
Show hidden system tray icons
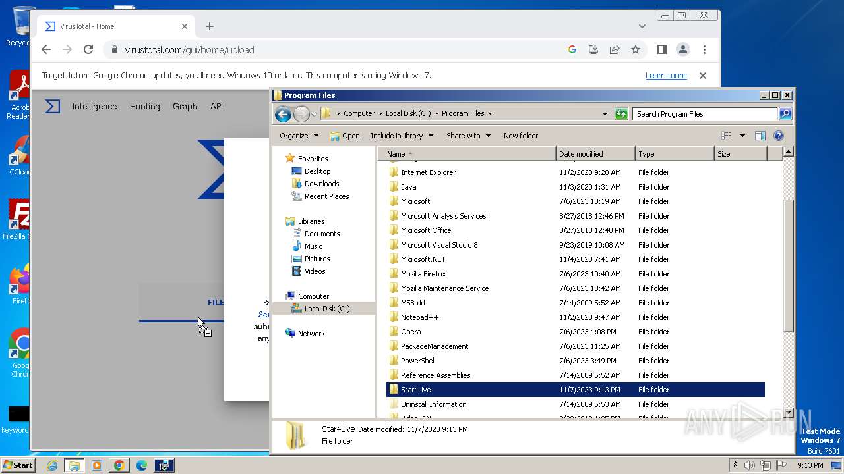point(735,465)
